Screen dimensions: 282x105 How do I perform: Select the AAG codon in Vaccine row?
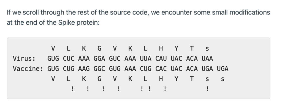click(x=84, y=69)
